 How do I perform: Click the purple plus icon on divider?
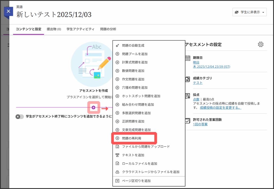(x=93, y=107)
